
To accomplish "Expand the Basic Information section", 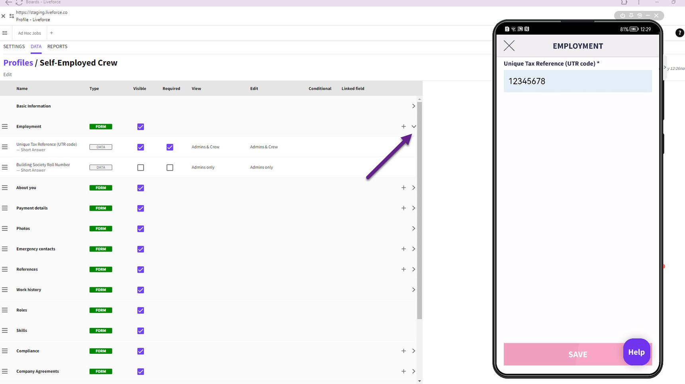I will click(413, 106).
